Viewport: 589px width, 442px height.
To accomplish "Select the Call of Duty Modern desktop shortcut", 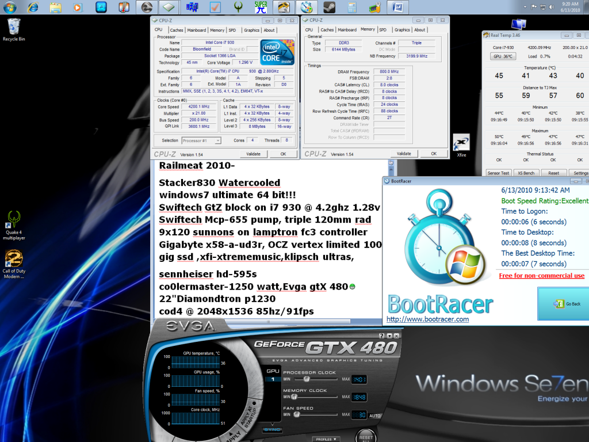I will (x=14, y=264).
